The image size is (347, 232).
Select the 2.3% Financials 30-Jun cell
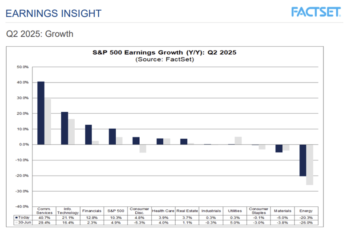pyautogui.click(x=92, y=223)
